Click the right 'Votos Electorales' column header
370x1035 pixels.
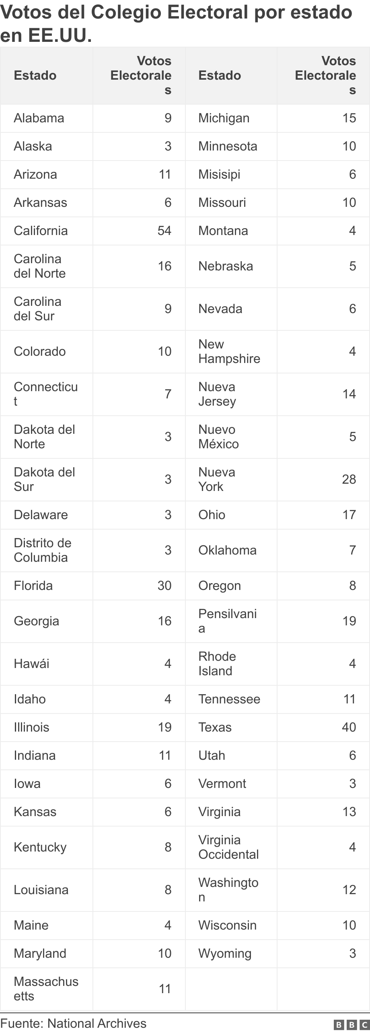(x=325, y=75)
